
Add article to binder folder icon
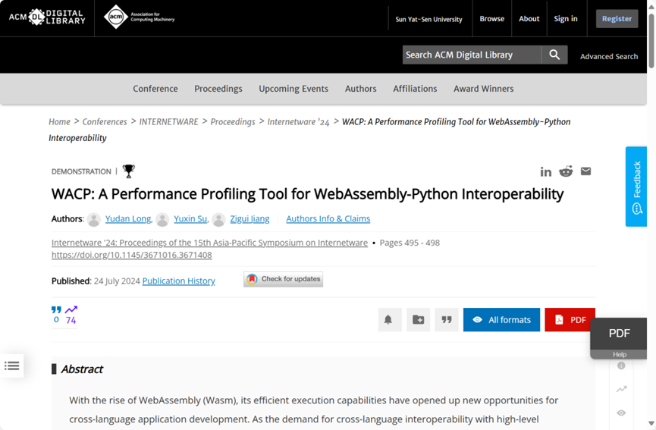pyautogui.click(x=418, y=320)
